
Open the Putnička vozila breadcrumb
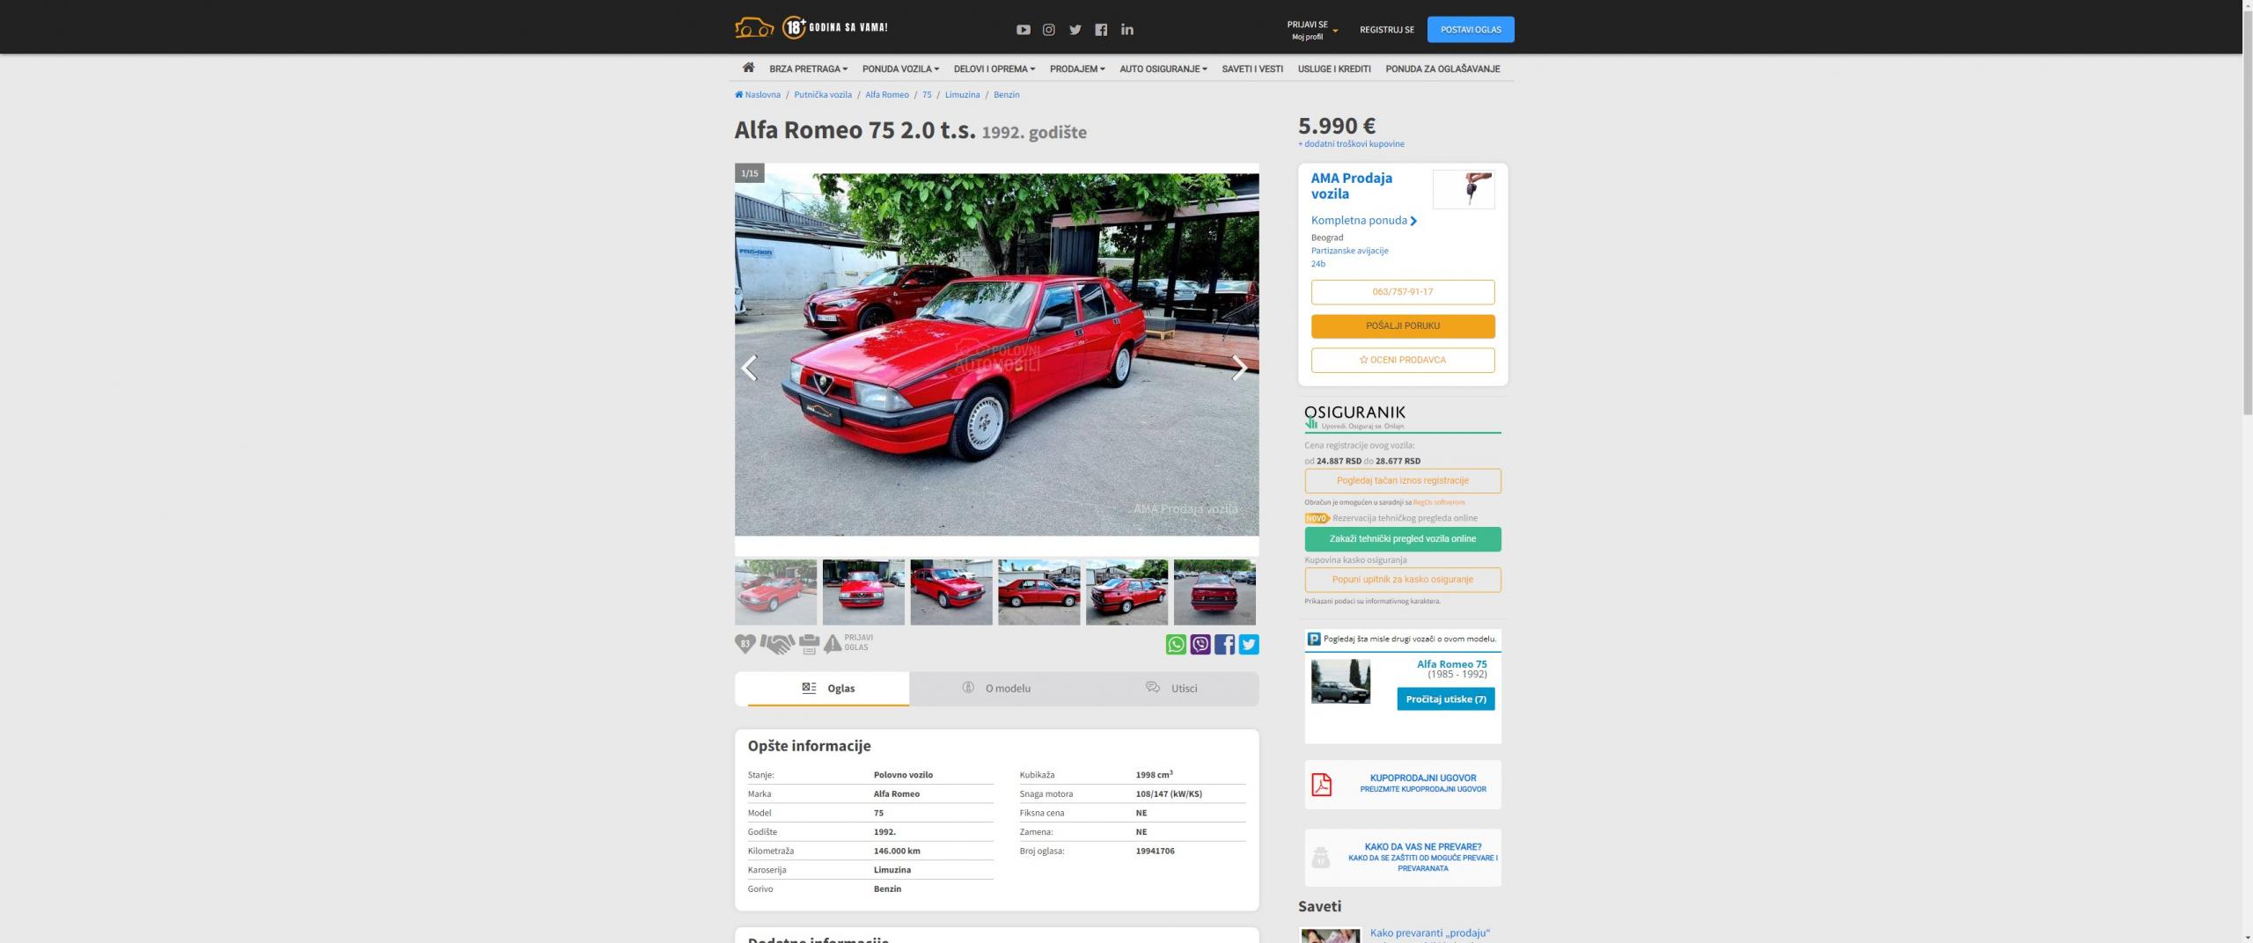tap(823, 95)
